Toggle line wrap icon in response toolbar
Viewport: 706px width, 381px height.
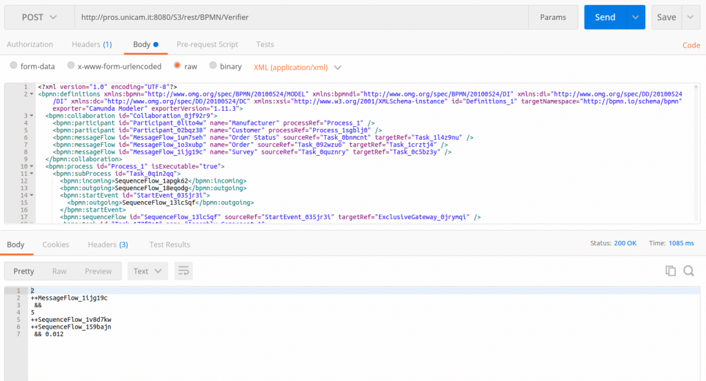(183, 271)
